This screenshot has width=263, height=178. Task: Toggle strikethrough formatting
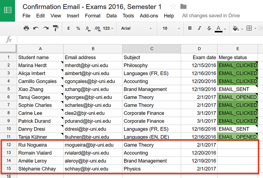(209, 28)
